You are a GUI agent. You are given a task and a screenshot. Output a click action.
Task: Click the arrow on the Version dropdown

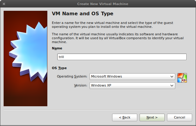click(172, 86)
